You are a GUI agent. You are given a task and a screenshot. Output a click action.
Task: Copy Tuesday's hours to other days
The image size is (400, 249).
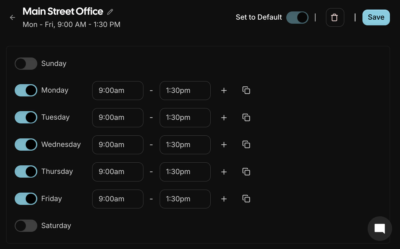click(x=246, y=117)
